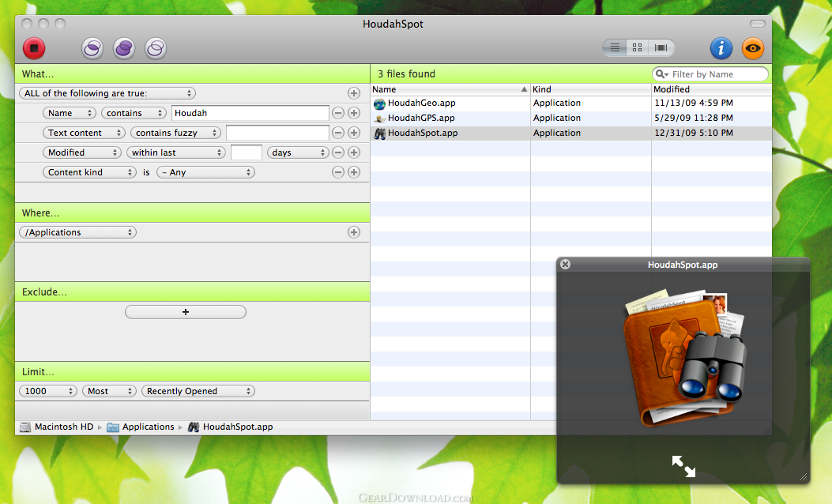The height and width of the screenshot is (504, 832).
Task: Close the HoudahSpot.app Quick Look panel
Action: click(566, 264)
